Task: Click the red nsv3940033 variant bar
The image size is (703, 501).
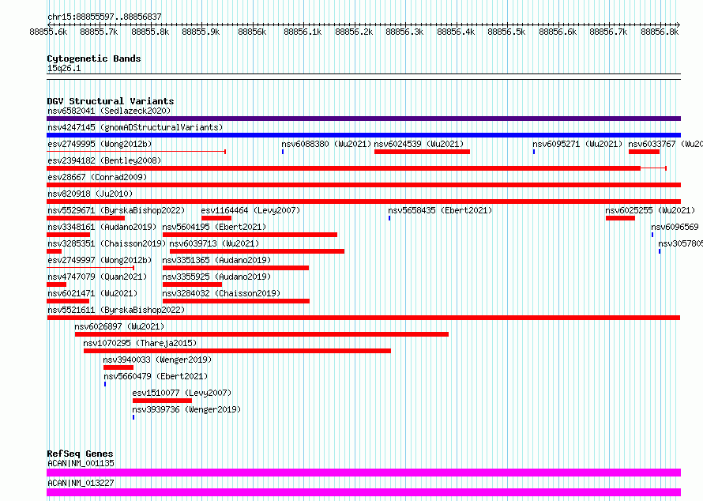Action: click(118, 367)
